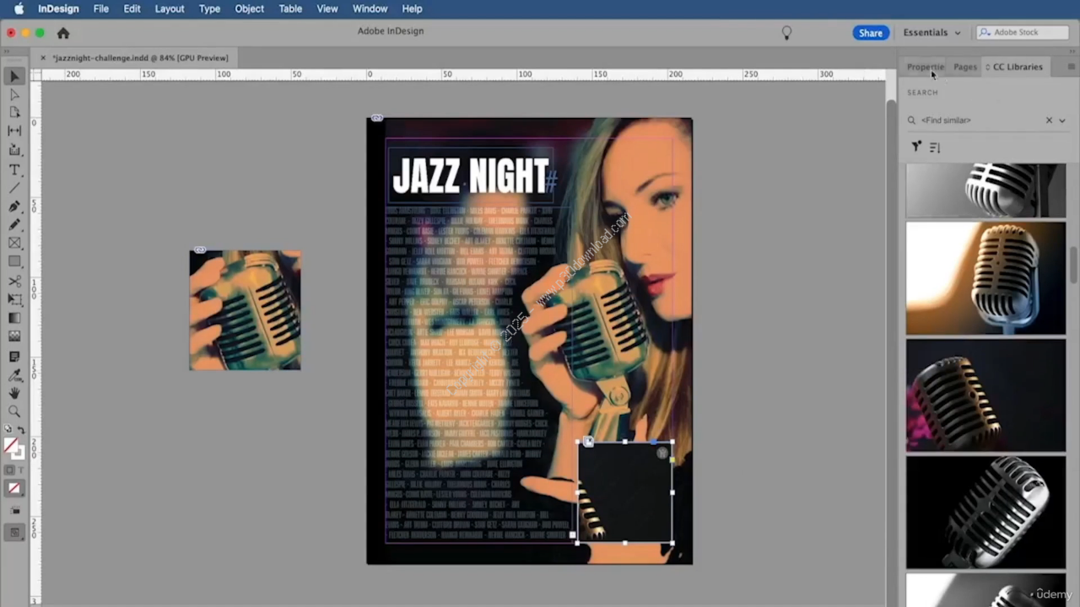
Task: Expand the search options chevron in CC Libraries
Action: click(1062, 121)
